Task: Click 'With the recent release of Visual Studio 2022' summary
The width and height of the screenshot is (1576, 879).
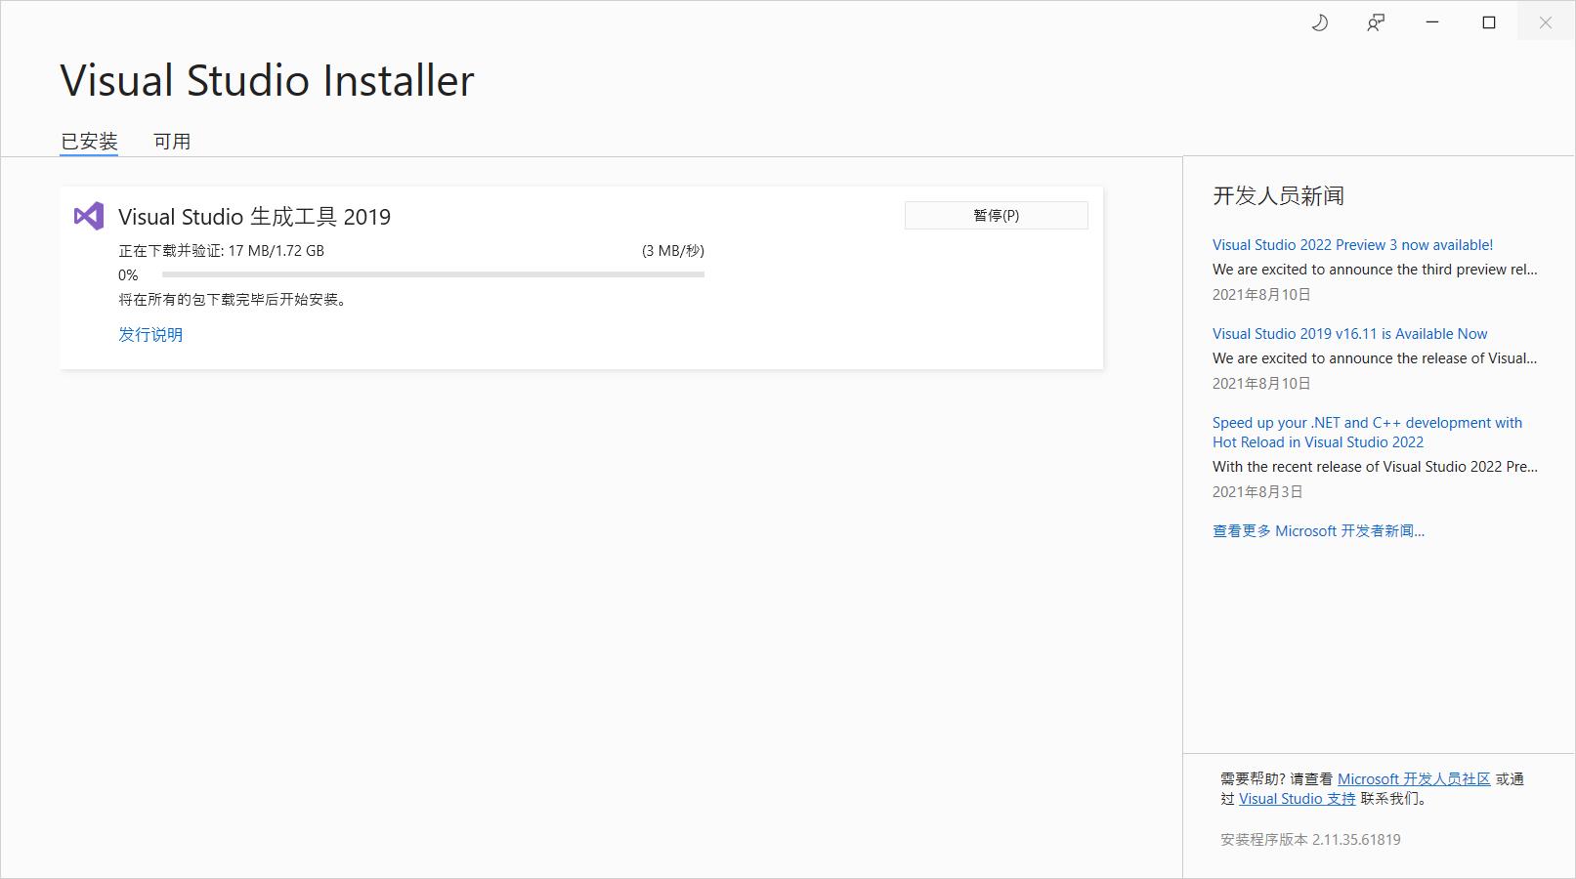Action: [1375, 467]
